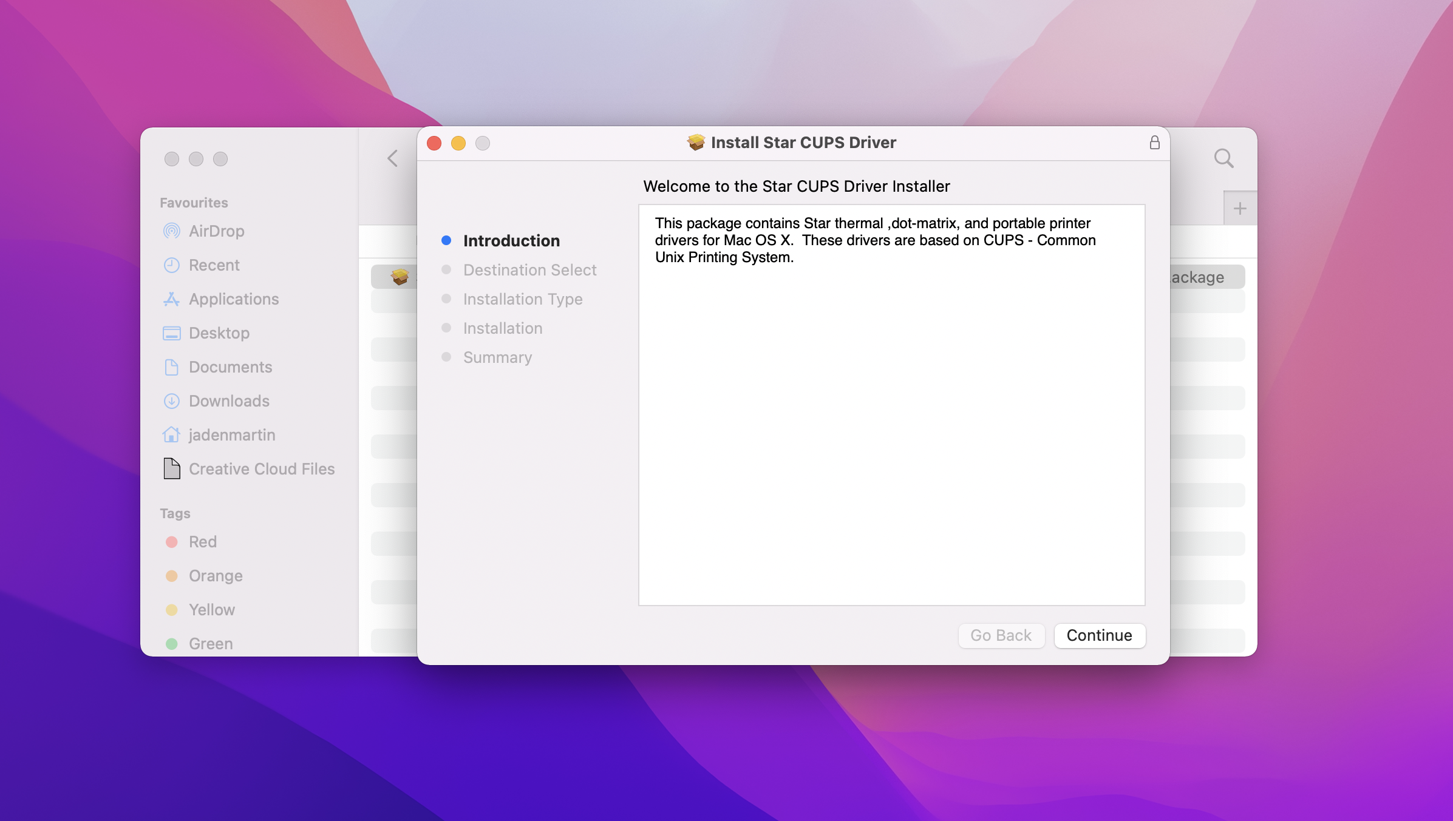Select Applications in the sidebar
This screenshot has width=1453, height=821.
[x=233, y=299]
